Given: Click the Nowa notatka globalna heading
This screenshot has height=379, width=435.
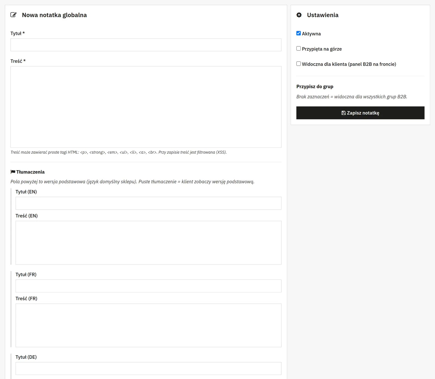Looking at the screenshot, I should pyautogui.click(x=54, y=15).
